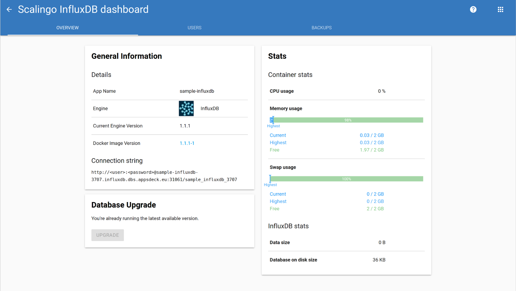Go back using the arrow icon

[9, 9]
